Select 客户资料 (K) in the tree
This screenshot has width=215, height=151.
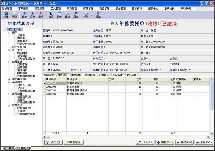[19, 47]
